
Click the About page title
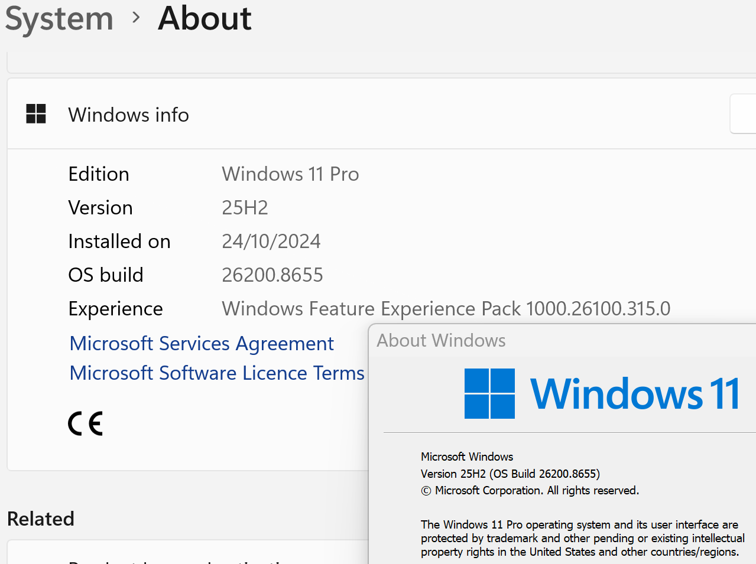205,19
